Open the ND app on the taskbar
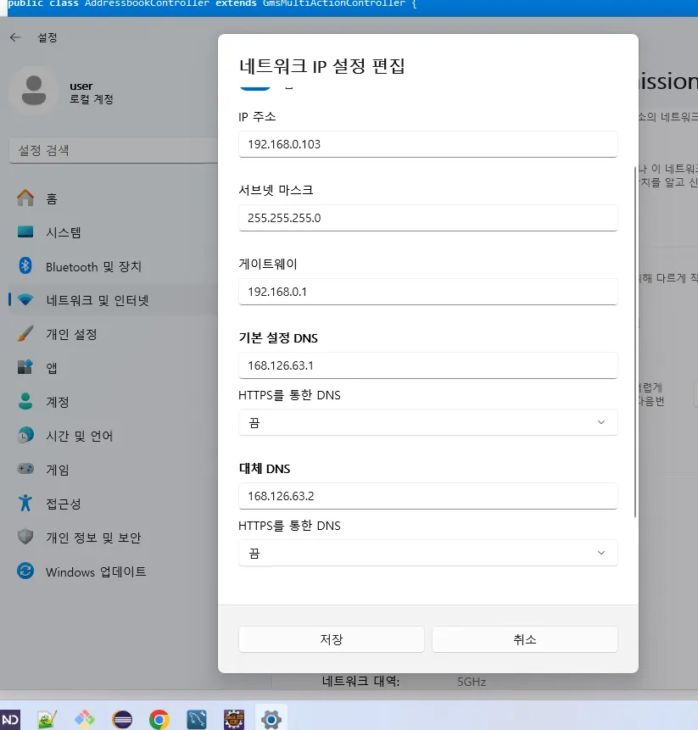Image resolution: width=698 pixels, height=730 pixels. [10, 719]
